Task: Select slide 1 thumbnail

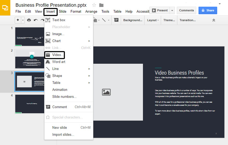Action: point(30,37)
